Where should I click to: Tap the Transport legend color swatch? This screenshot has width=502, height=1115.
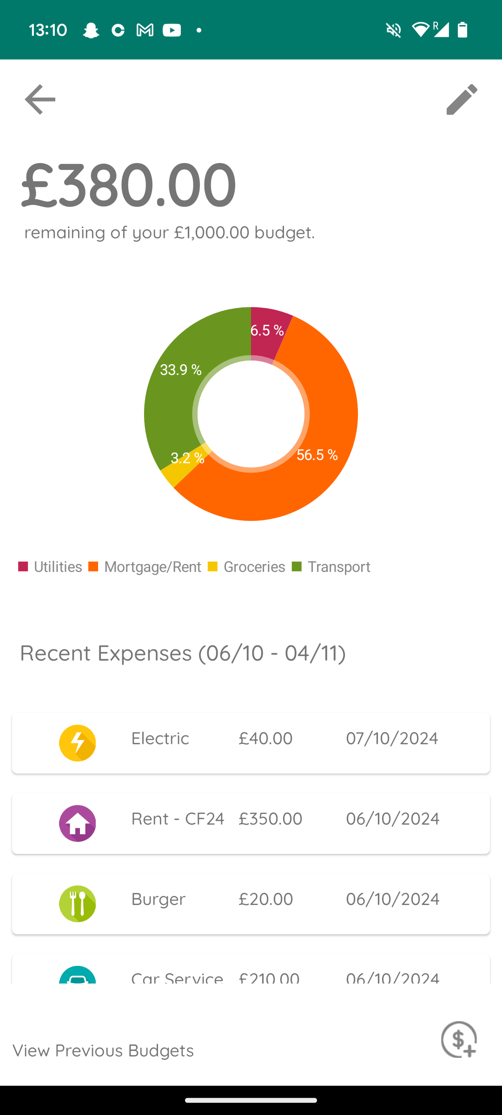click(x=297, y=567)
